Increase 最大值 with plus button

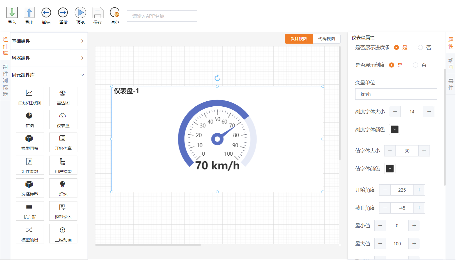click(414, 244)
